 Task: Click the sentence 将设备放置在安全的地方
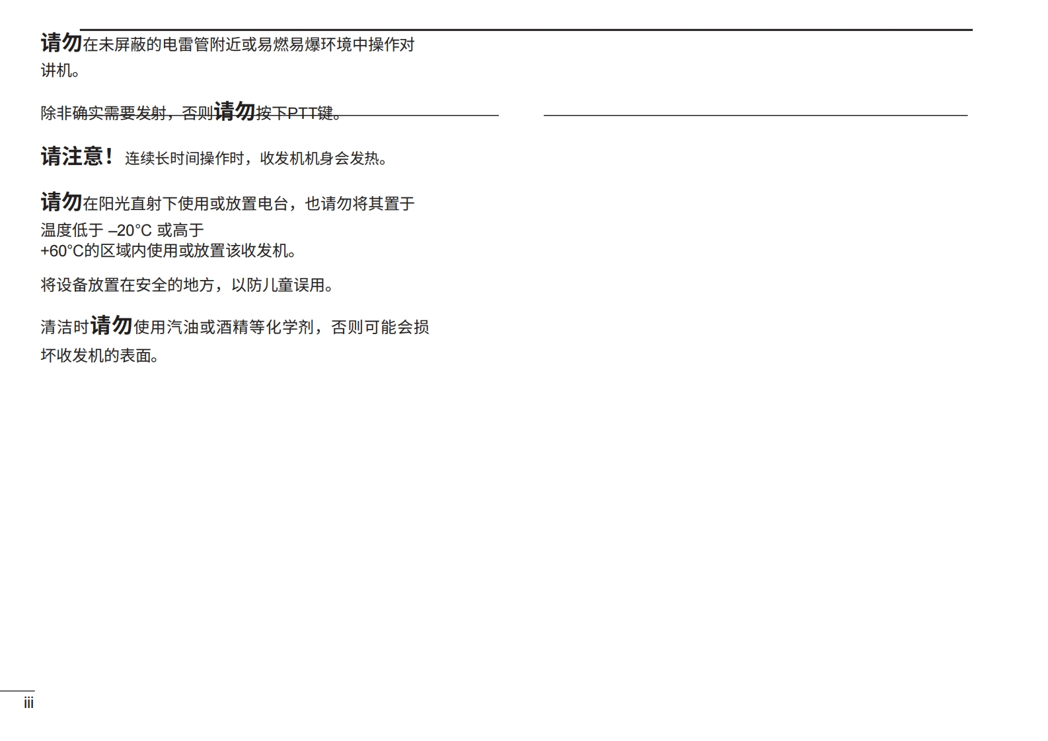(127, 285)
